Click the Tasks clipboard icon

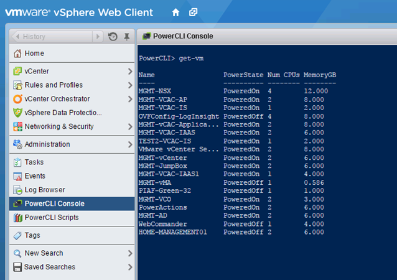tap(17, 162)
